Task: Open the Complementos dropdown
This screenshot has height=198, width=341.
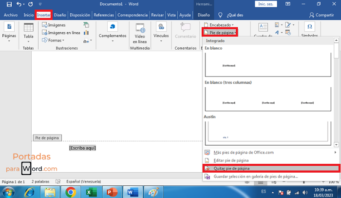Action: point(113,32)
